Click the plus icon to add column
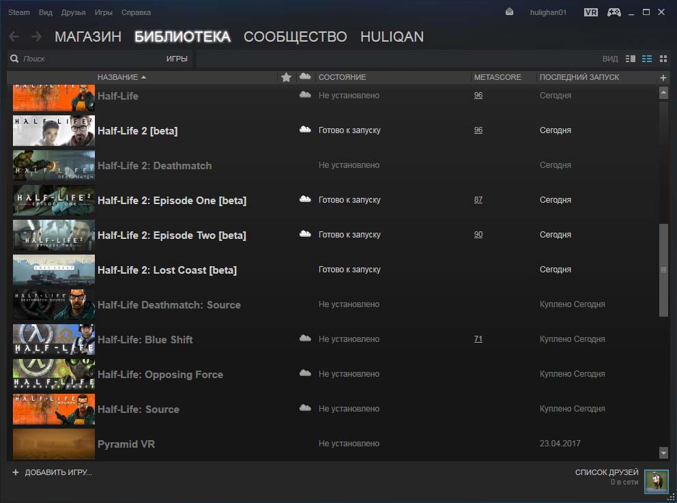Image resolution: width=677 pixels, height=503 pixels. pos(663,78)
